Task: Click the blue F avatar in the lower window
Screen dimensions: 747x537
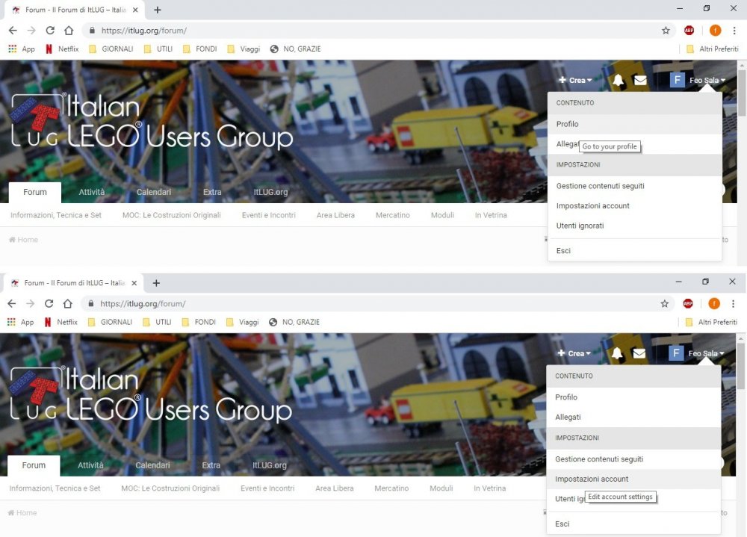Action: tap(676, 353)
